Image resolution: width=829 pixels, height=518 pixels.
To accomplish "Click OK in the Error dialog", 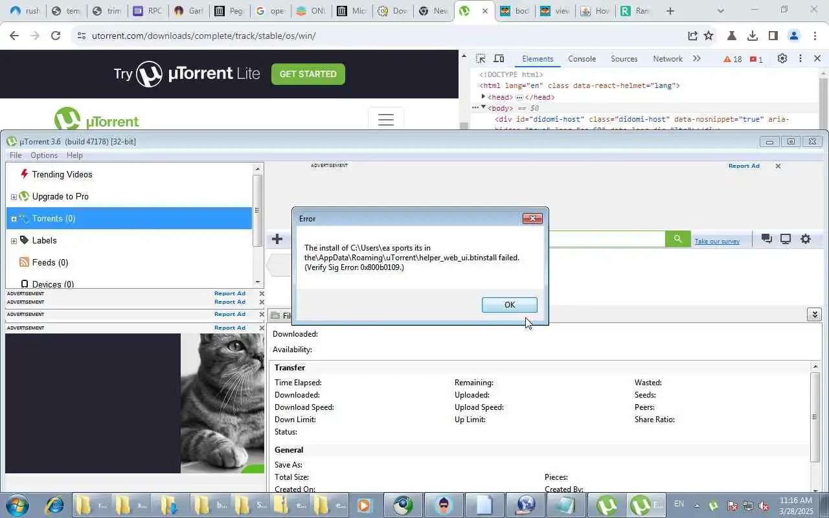I will pos(509,305).
